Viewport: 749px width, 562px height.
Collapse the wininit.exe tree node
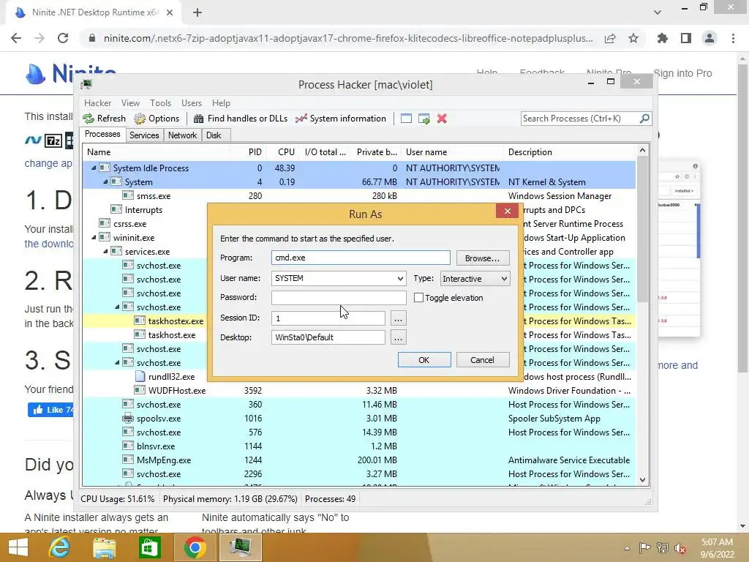pos(94,238)
